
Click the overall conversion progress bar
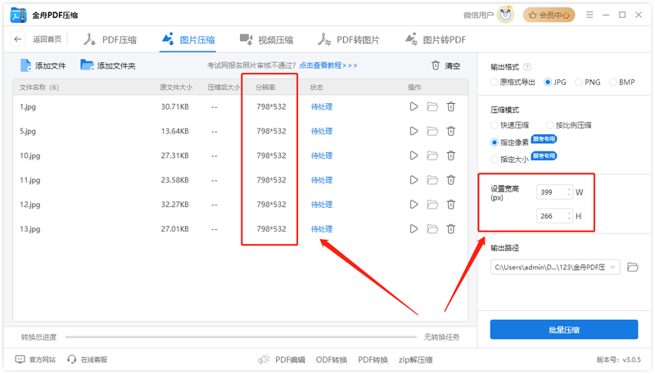click(x=241, y=337)
